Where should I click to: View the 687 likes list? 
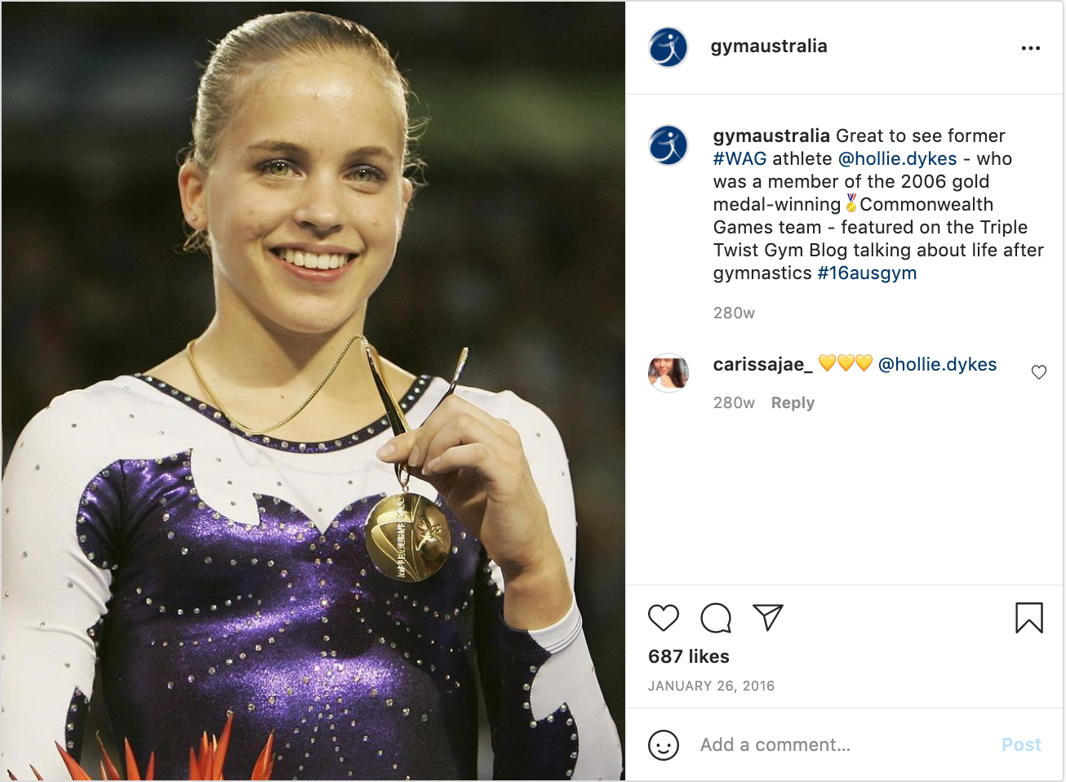689,656
